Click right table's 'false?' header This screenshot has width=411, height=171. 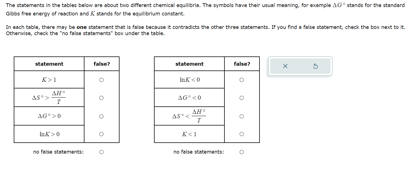coord(242,64)
